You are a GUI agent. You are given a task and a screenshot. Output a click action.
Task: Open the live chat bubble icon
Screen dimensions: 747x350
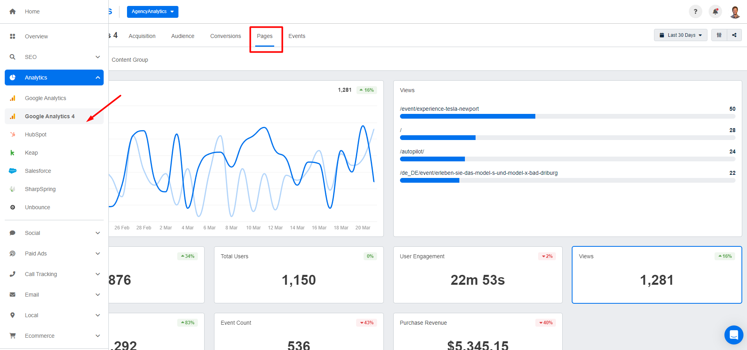point(734,335)
